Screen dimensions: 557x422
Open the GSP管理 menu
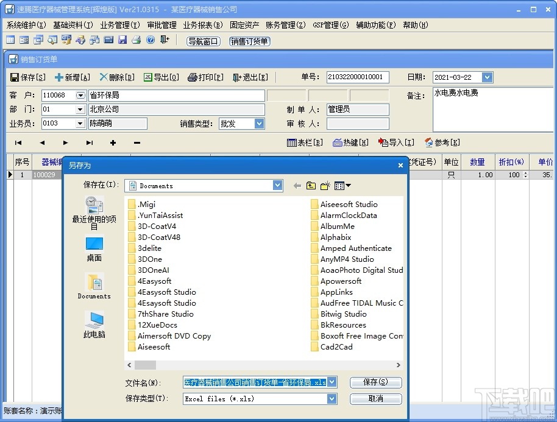[330, 25]
